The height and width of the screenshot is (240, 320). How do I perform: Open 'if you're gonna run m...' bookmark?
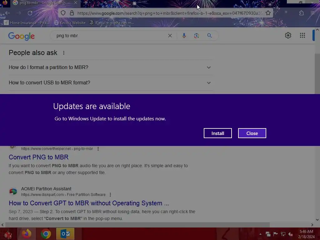(112, 22)
